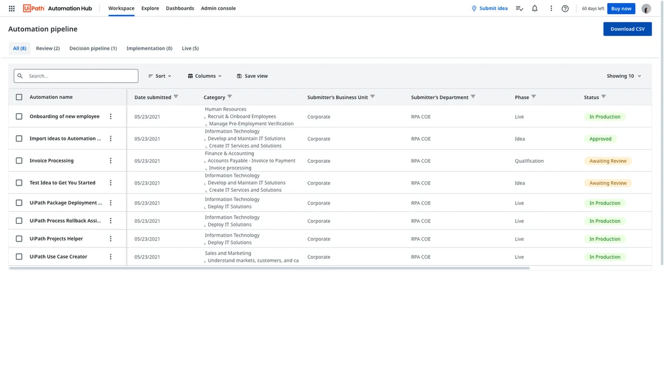This screenshot has width=664, height=373.
Task: Select the Review (2) tab
Action: click(x=48, y=48)
